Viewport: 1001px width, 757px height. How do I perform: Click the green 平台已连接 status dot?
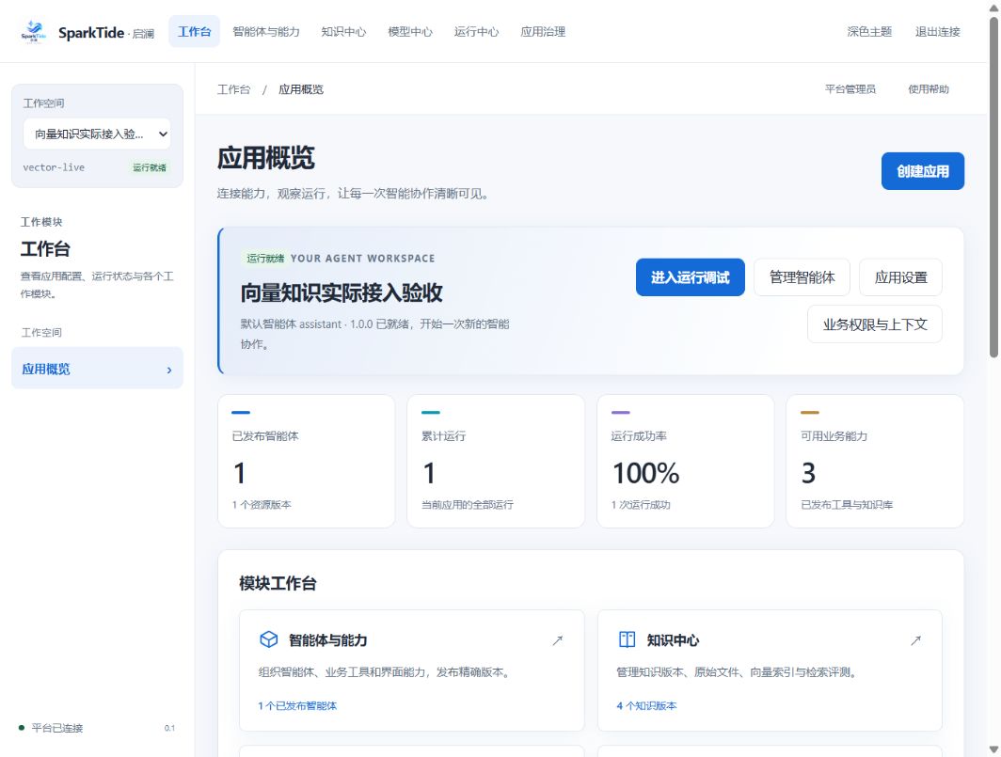(x=22, y=728)
